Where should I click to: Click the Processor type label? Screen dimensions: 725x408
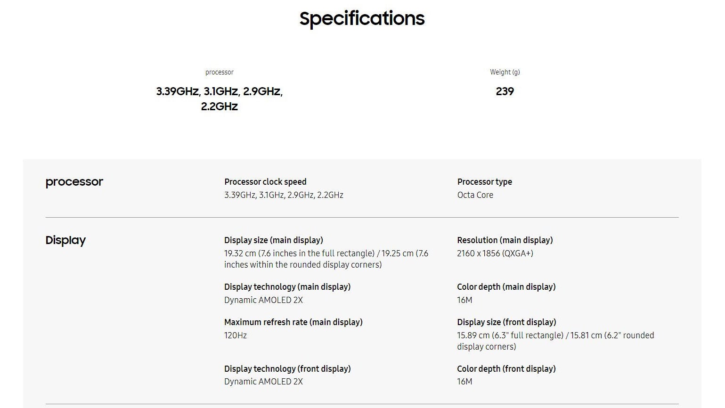coord(484,182)
